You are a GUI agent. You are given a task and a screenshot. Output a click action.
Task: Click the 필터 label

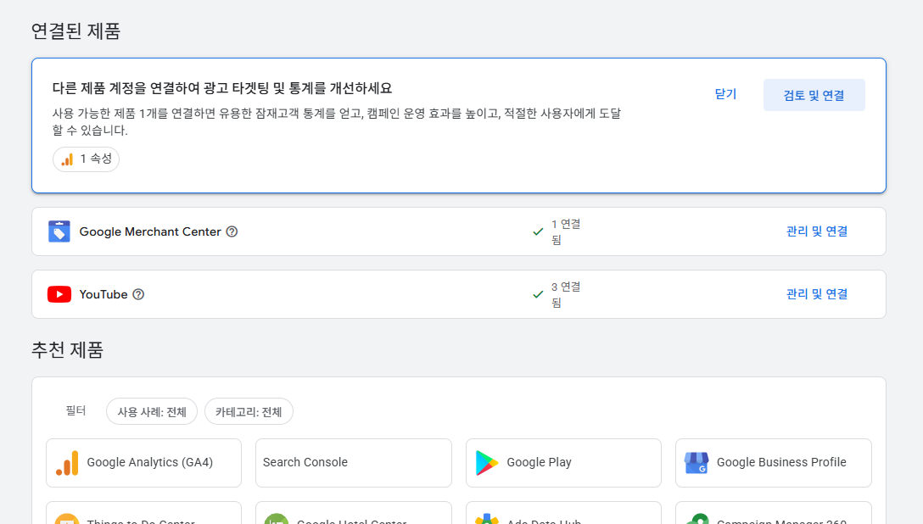(x=76, y=411)
